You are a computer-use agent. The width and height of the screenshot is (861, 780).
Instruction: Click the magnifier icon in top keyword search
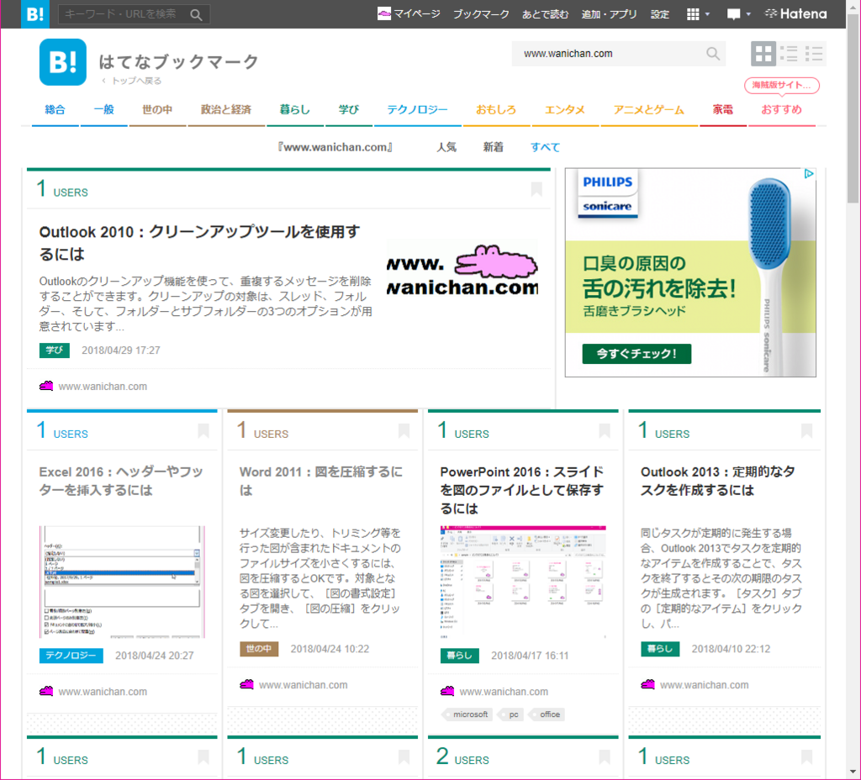tap(196, 15)
